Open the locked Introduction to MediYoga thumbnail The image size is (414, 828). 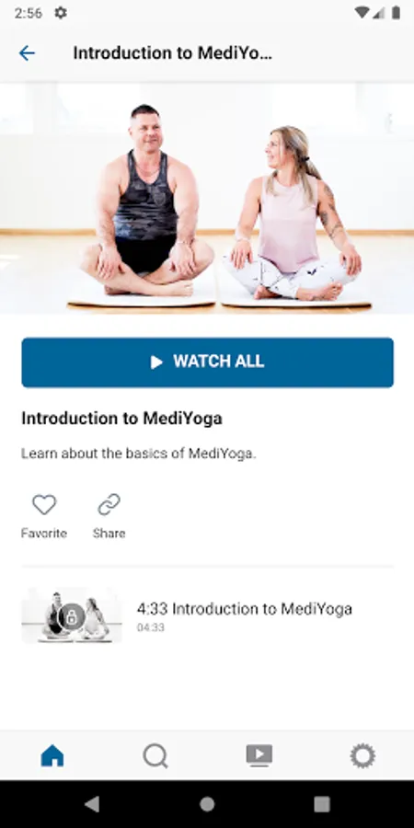(72, 615)
